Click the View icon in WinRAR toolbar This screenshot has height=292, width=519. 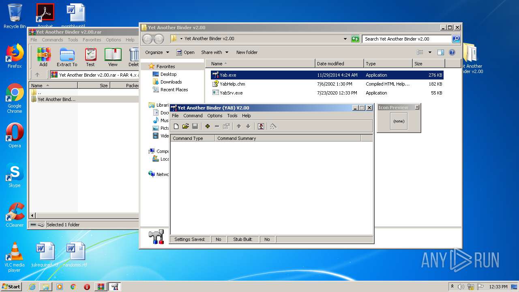tap(113, 57)
